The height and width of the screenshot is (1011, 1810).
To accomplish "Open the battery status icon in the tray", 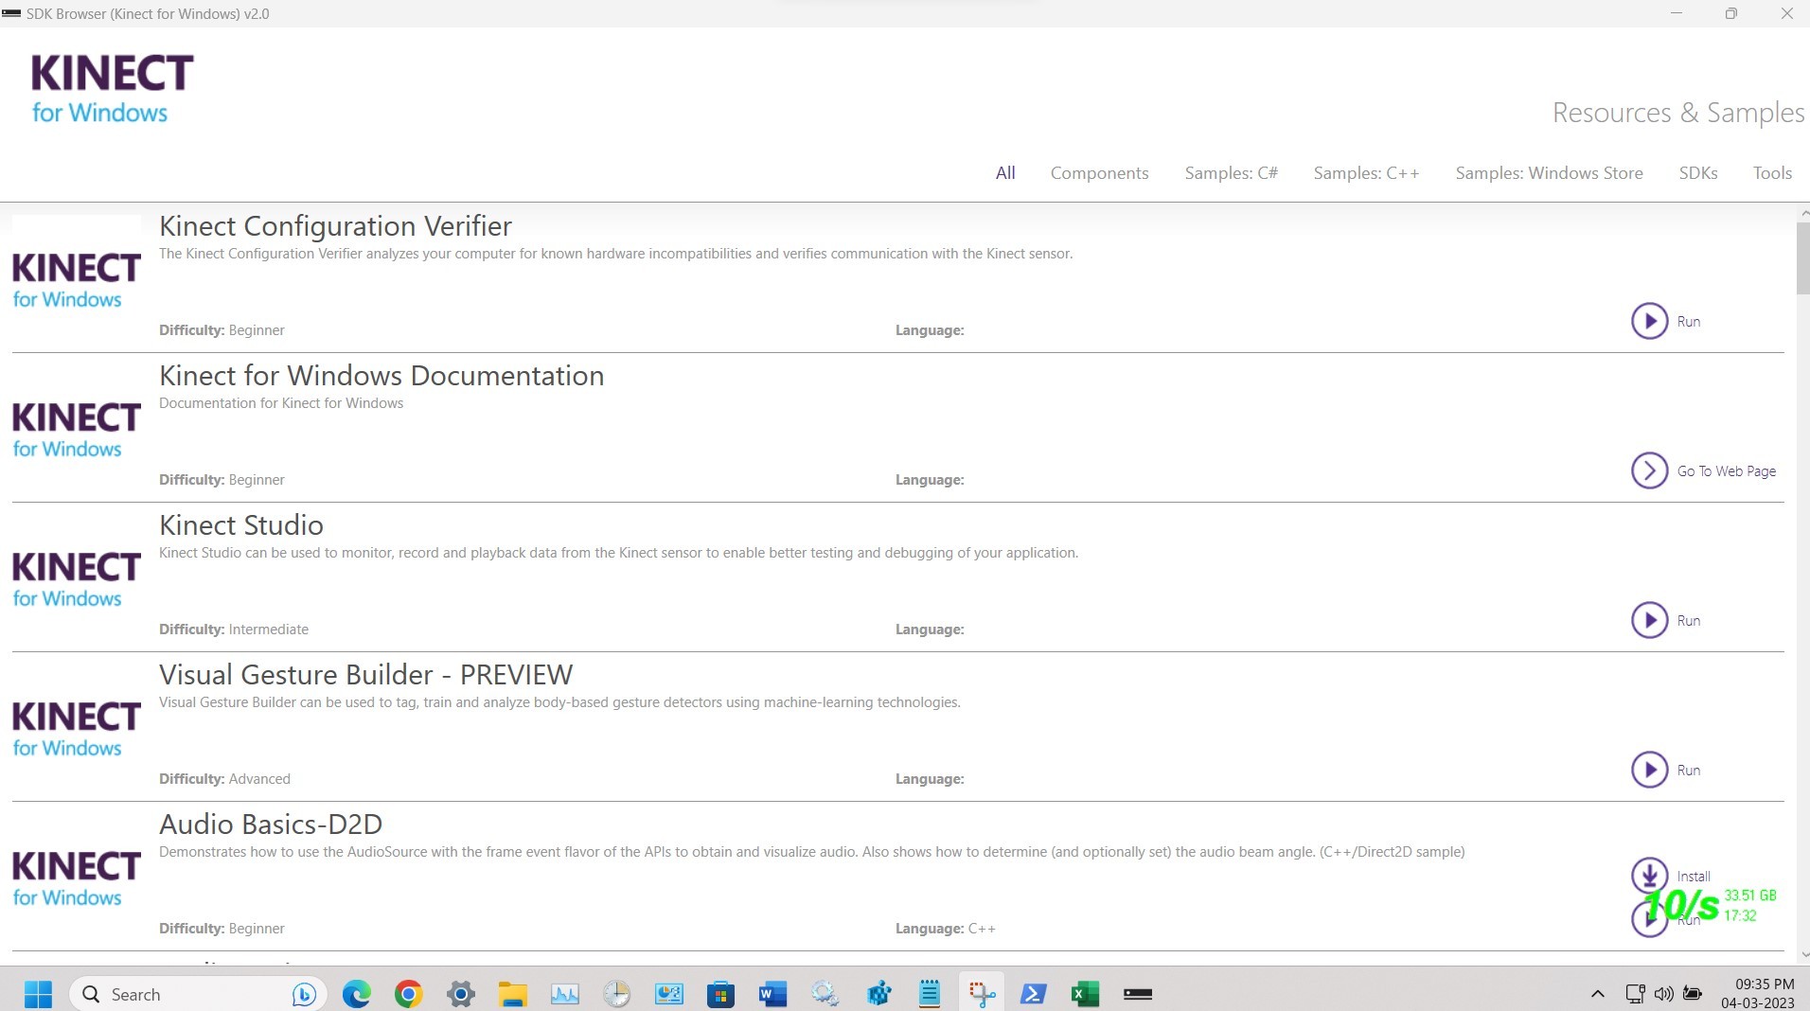I will 1693,994.
